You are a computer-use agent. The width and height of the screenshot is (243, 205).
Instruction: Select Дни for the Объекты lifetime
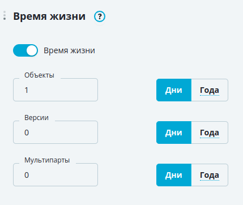pos(174,90)
